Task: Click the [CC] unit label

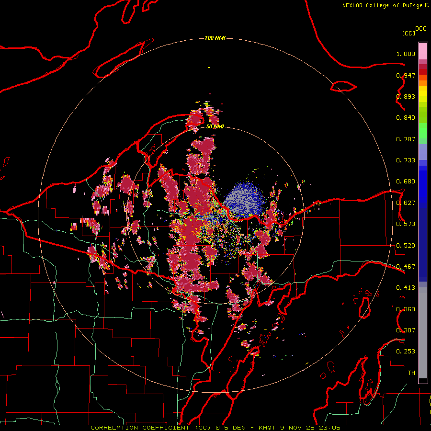Action: [x=408, y=33]
